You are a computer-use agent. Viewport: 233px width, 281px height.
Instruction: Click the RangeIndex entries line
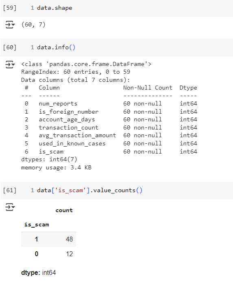pyautogui.click(x=76, y=72)
